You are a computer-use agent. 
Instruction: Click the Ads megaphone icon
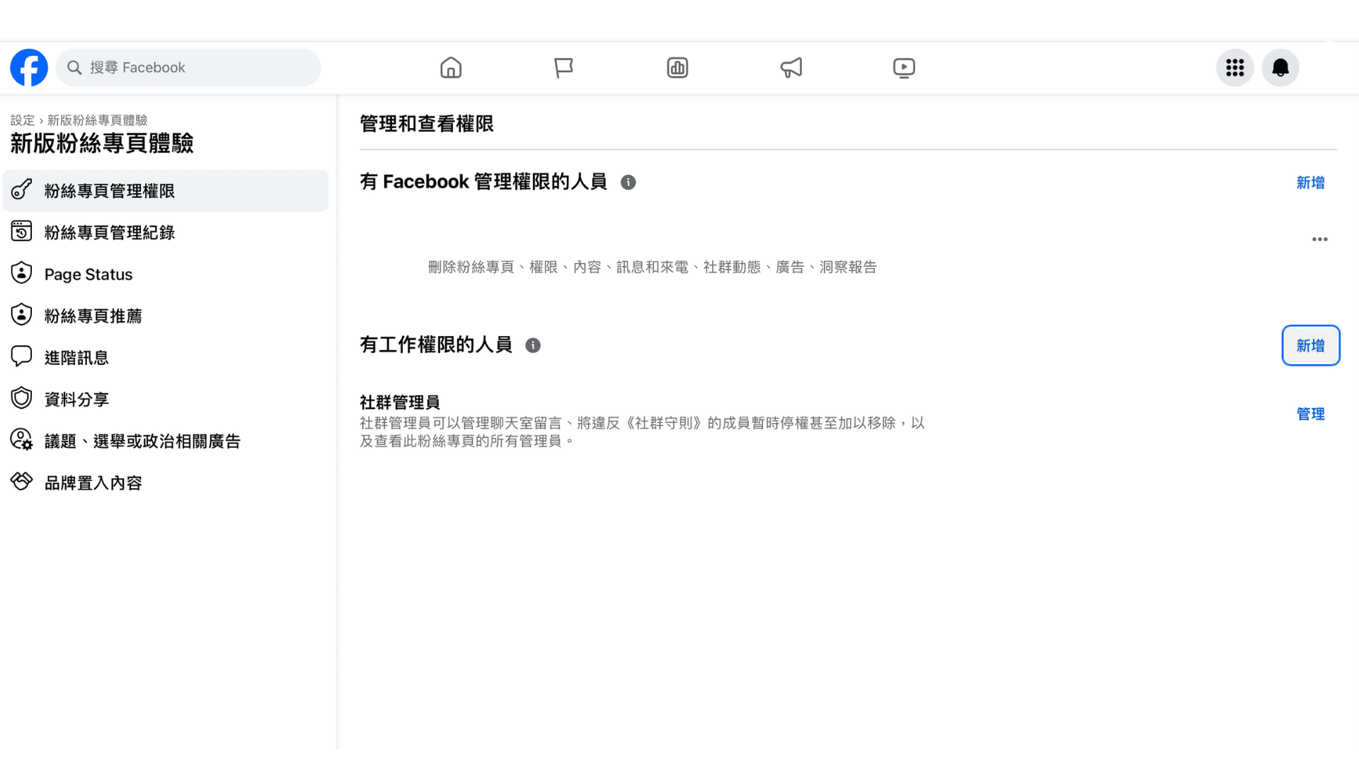(x=791, y=67)
